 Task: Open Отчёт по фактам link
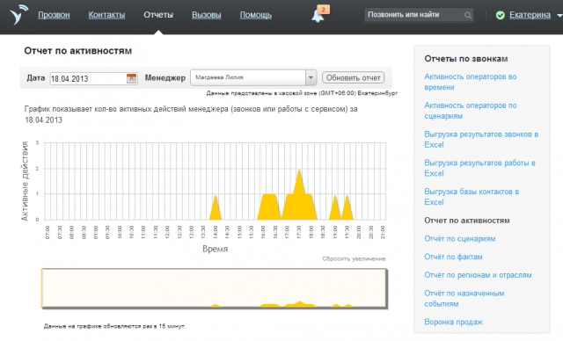(x=453, y=257)
